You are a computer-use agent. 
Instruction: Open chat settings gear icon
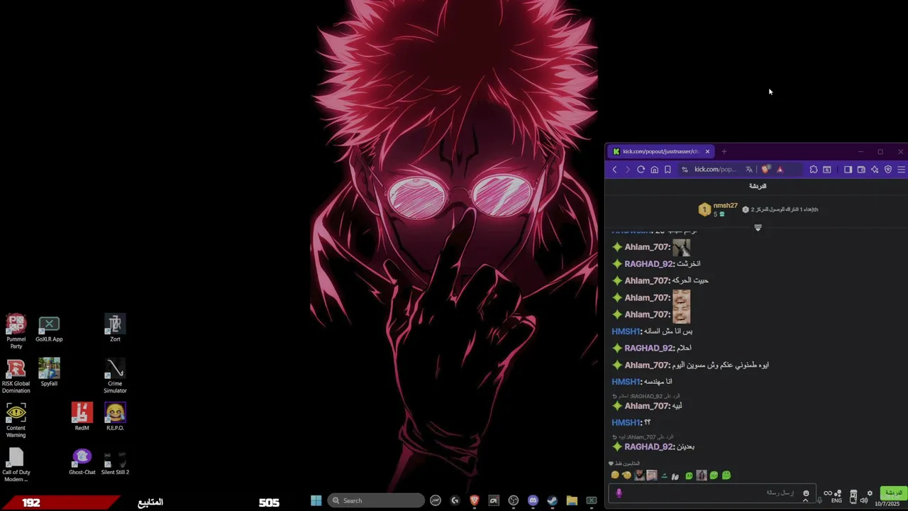pyautogui.click(x=870, y=493)
